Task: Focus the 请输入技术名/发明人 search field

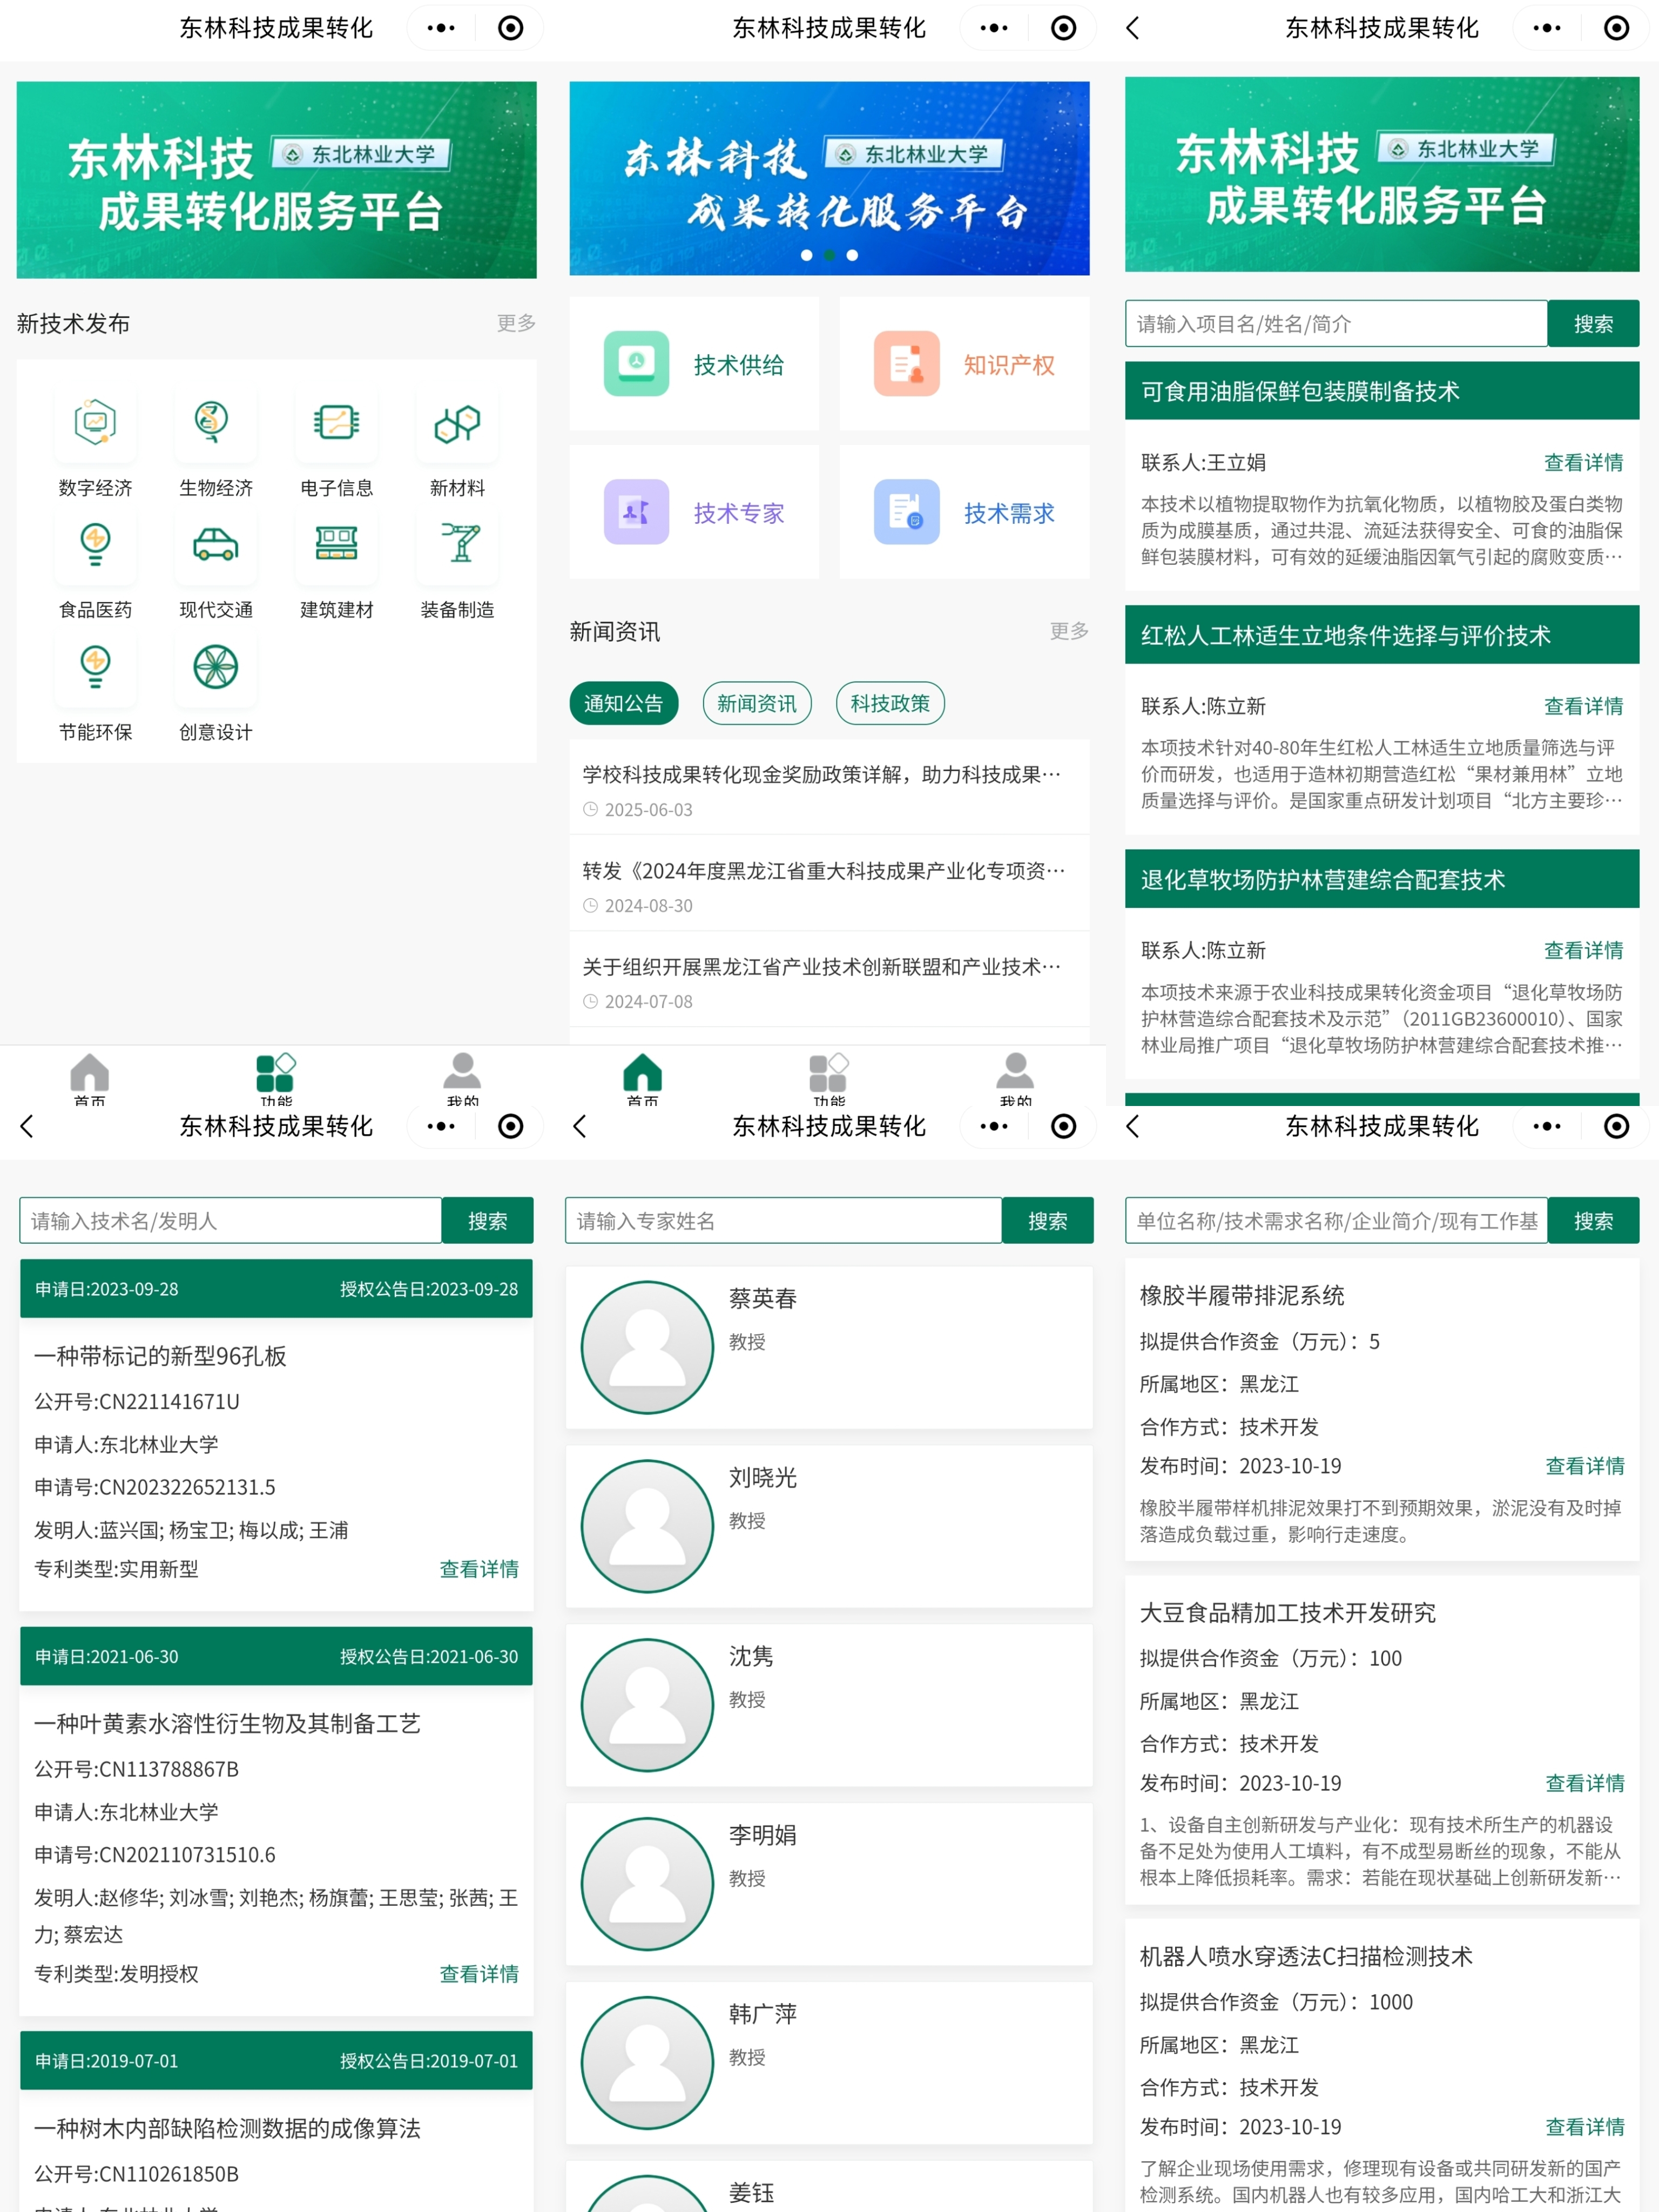Action: 231,1221
